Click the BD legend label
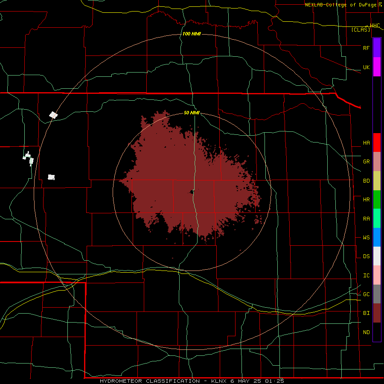The width and height of the screenshot is (384, 384). pyautogui.click(x=366, y=181)
